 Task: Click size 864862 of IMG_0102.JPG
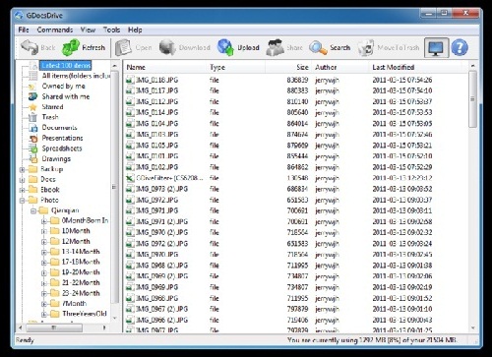pyautogui.click(x=297, y=167)
